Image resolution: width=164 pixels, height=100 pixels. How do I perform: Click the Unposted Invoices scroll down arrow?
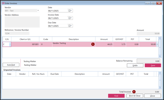pos(160,88)
